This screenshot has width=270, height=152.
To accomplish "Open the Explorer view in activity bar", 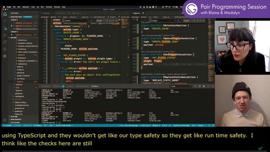I will (5, 14).
